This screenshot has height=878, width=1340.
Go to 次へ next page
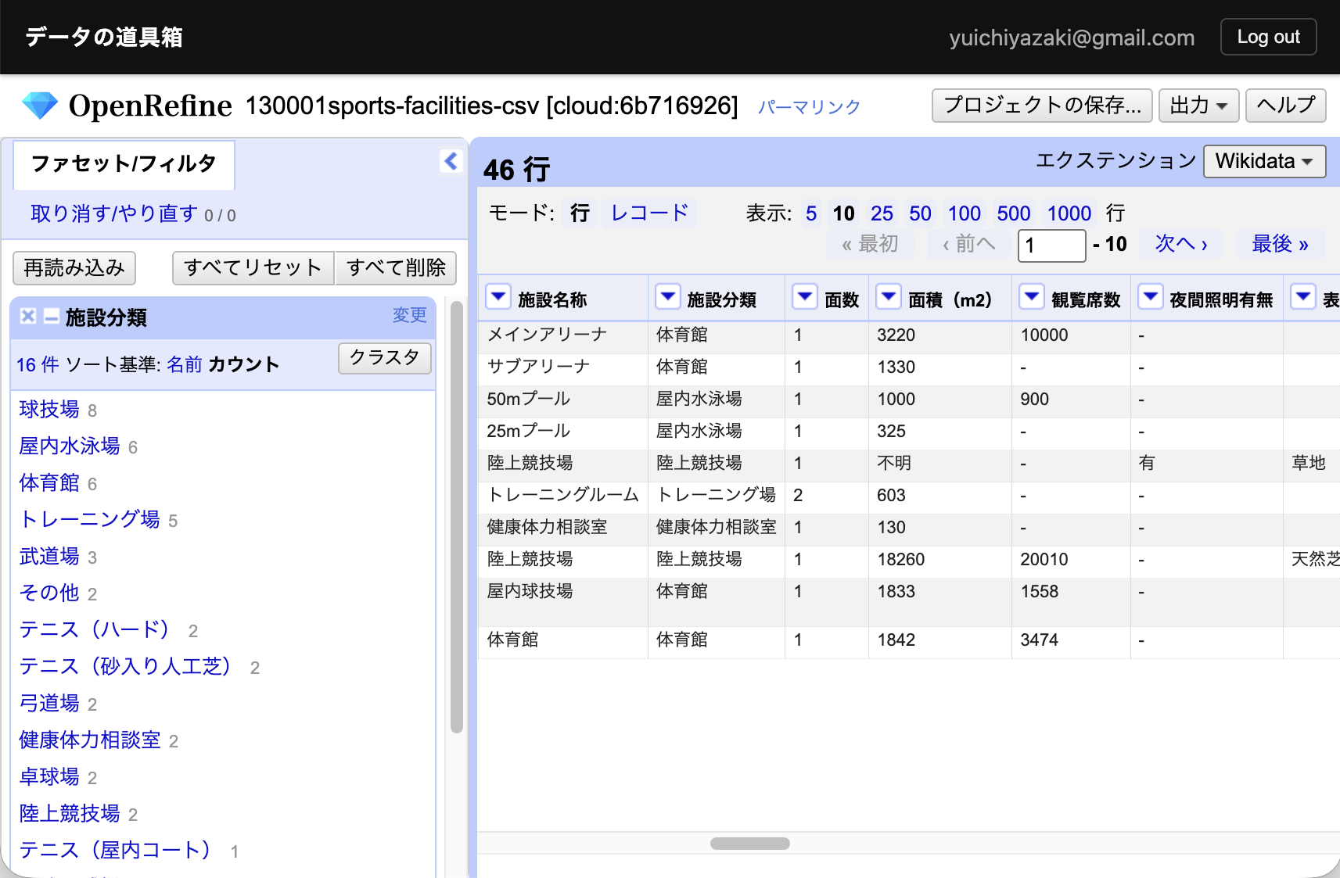pos(1182,244)
